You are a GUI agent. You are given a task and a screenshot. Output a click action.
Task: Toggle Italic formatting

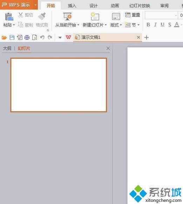155,25
